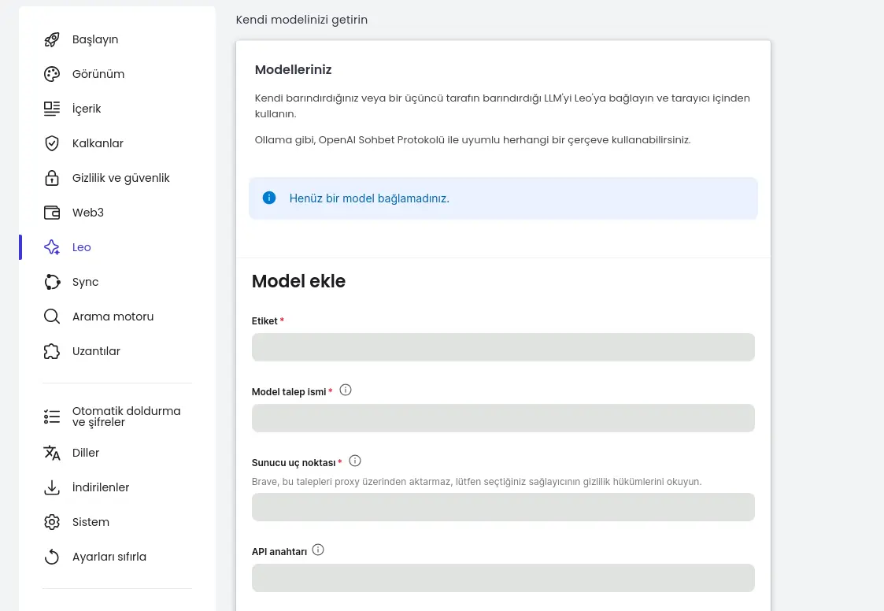884x611 pixels.
Task: Click the İçerik layout icon
Action: coord(52,109)
